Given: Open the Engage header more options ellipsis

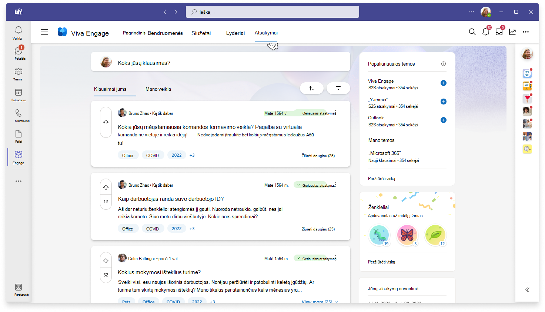Looking at the screenshot, I should click(526, 32).
